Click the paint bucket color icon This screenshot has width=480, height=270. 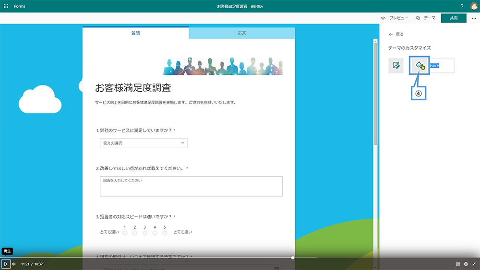tap(420, 65)
